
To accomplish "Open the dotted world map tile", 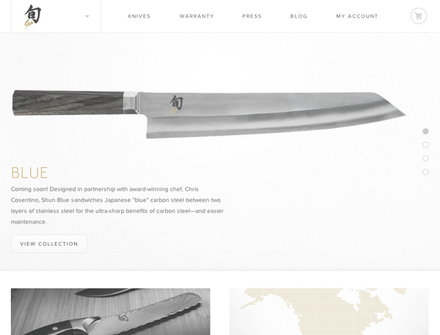I will click(x=329, y=312).
